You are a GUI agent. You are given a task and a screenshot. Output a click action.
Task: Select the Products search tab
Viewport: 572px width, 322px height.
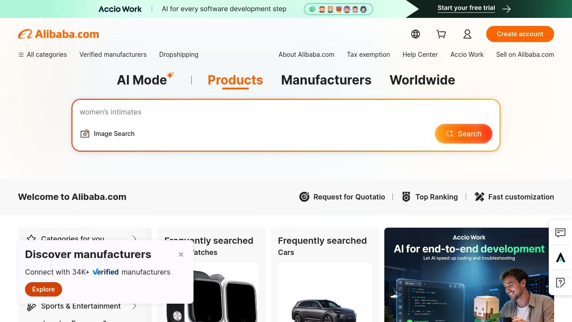coord(235,80)
